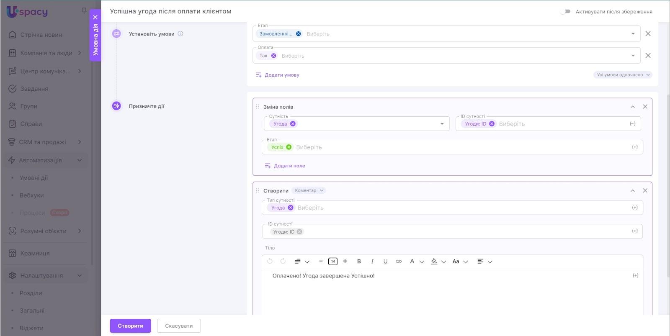Collapse the Автоматизація section
670x336 pixels.
tap(80, 160)
